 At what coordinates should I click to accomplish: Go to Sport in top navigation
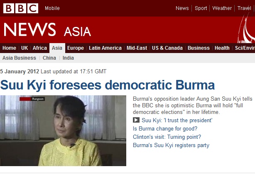(201, 8)
